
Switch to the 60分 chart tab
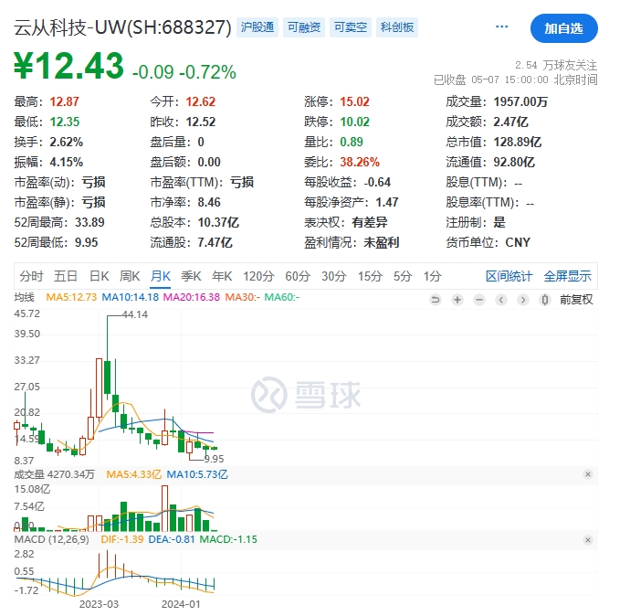[298, 276]
